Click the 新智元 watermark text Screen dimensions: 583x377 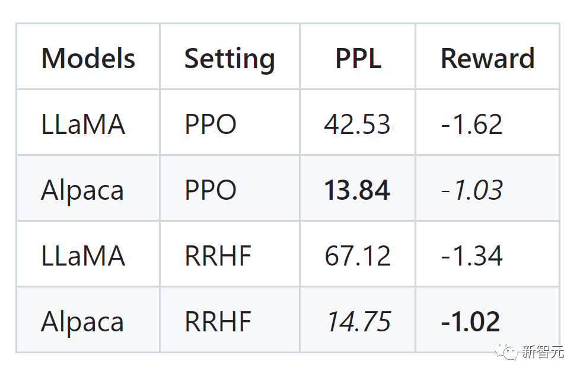[x=542, y=351]
